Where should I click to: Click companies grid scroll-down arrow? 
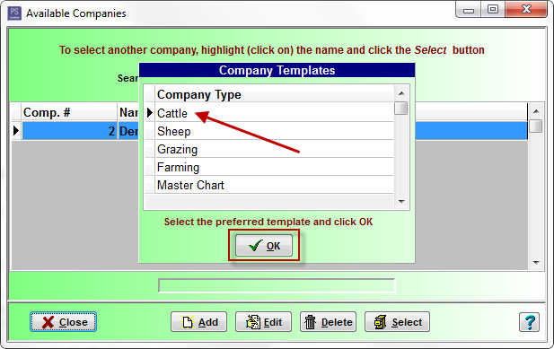tap(536, 263)
